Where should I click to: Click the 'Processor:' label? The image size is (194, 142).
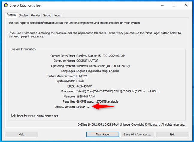[68, 91]
